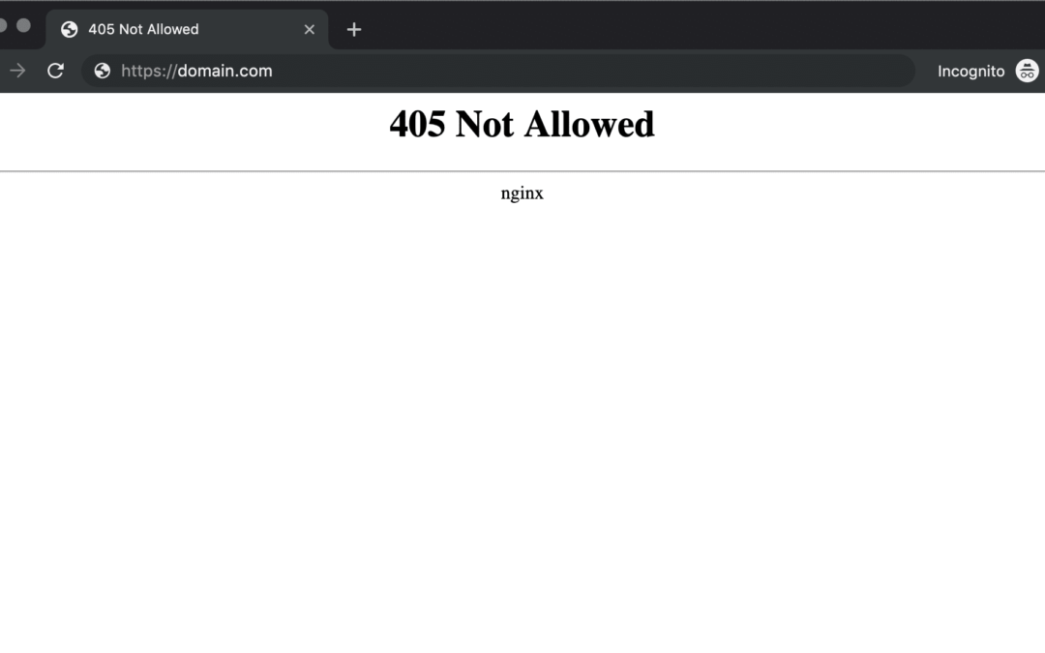Screen dimensions: 1045x653
Task: Open site information globe in address bar
Action: coord(103,71)
